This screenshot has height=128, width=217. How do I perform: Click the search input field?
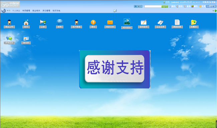[153, 6]
